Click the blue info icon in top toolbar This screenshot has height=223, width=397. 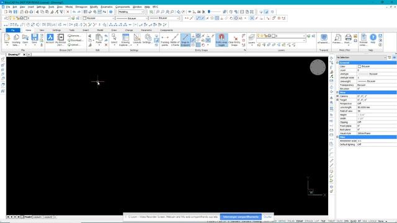tap(110, 12)
